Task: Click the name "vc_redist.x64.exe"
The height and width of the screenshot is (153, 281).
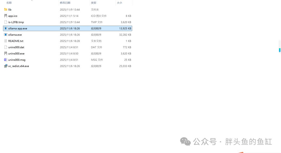Action: click(19, 66)
